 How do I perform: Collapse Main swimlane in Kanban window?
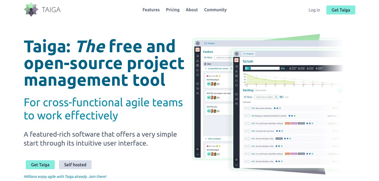click(206, 139)
